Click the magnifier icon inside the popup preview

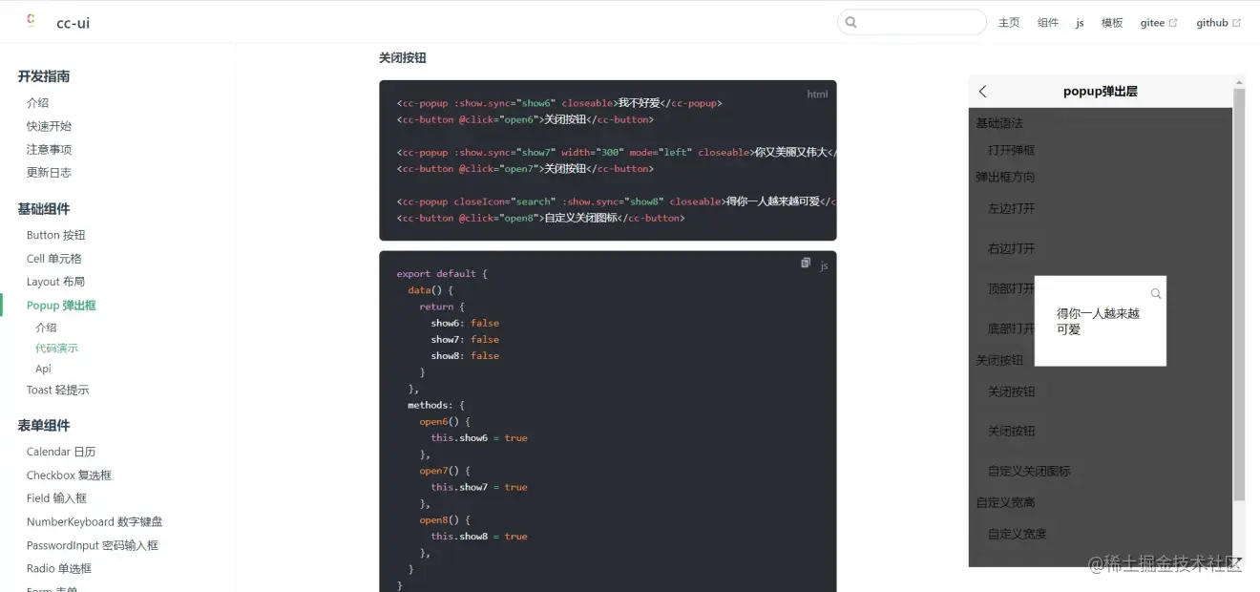pos(1156,293)
